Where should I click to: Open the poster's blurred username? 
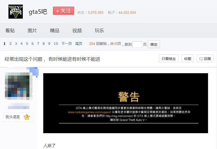[18, 106]
